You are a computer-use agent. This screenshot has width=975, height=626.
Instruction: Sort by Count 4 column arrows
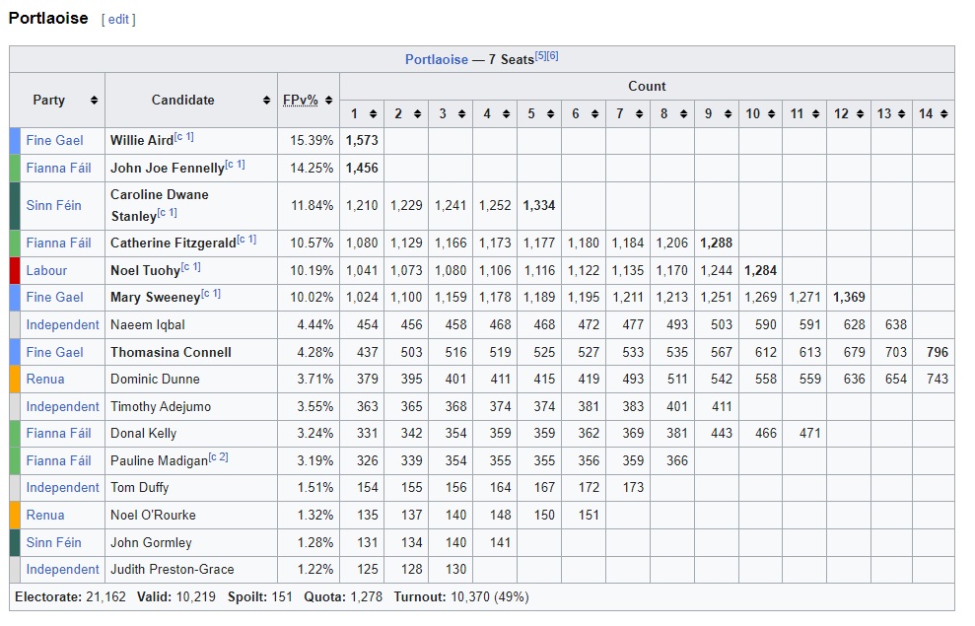coord(506,113)
